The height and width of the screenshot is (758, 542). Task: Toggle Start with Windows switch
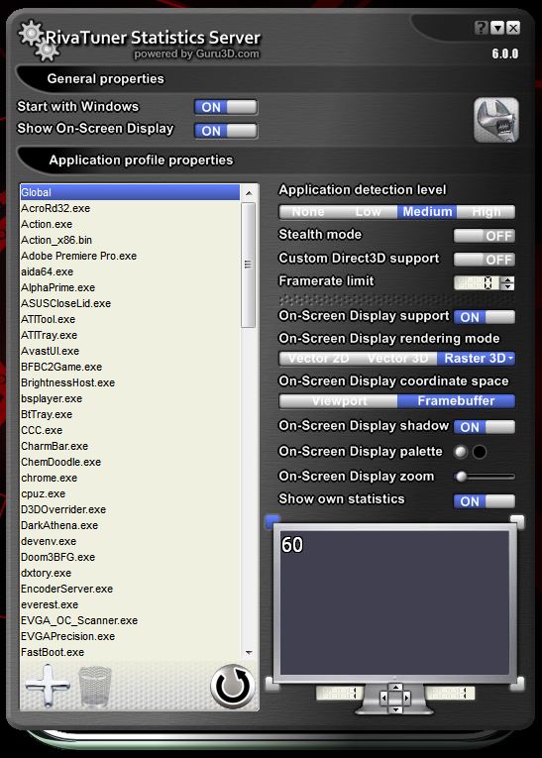[226, 107]
